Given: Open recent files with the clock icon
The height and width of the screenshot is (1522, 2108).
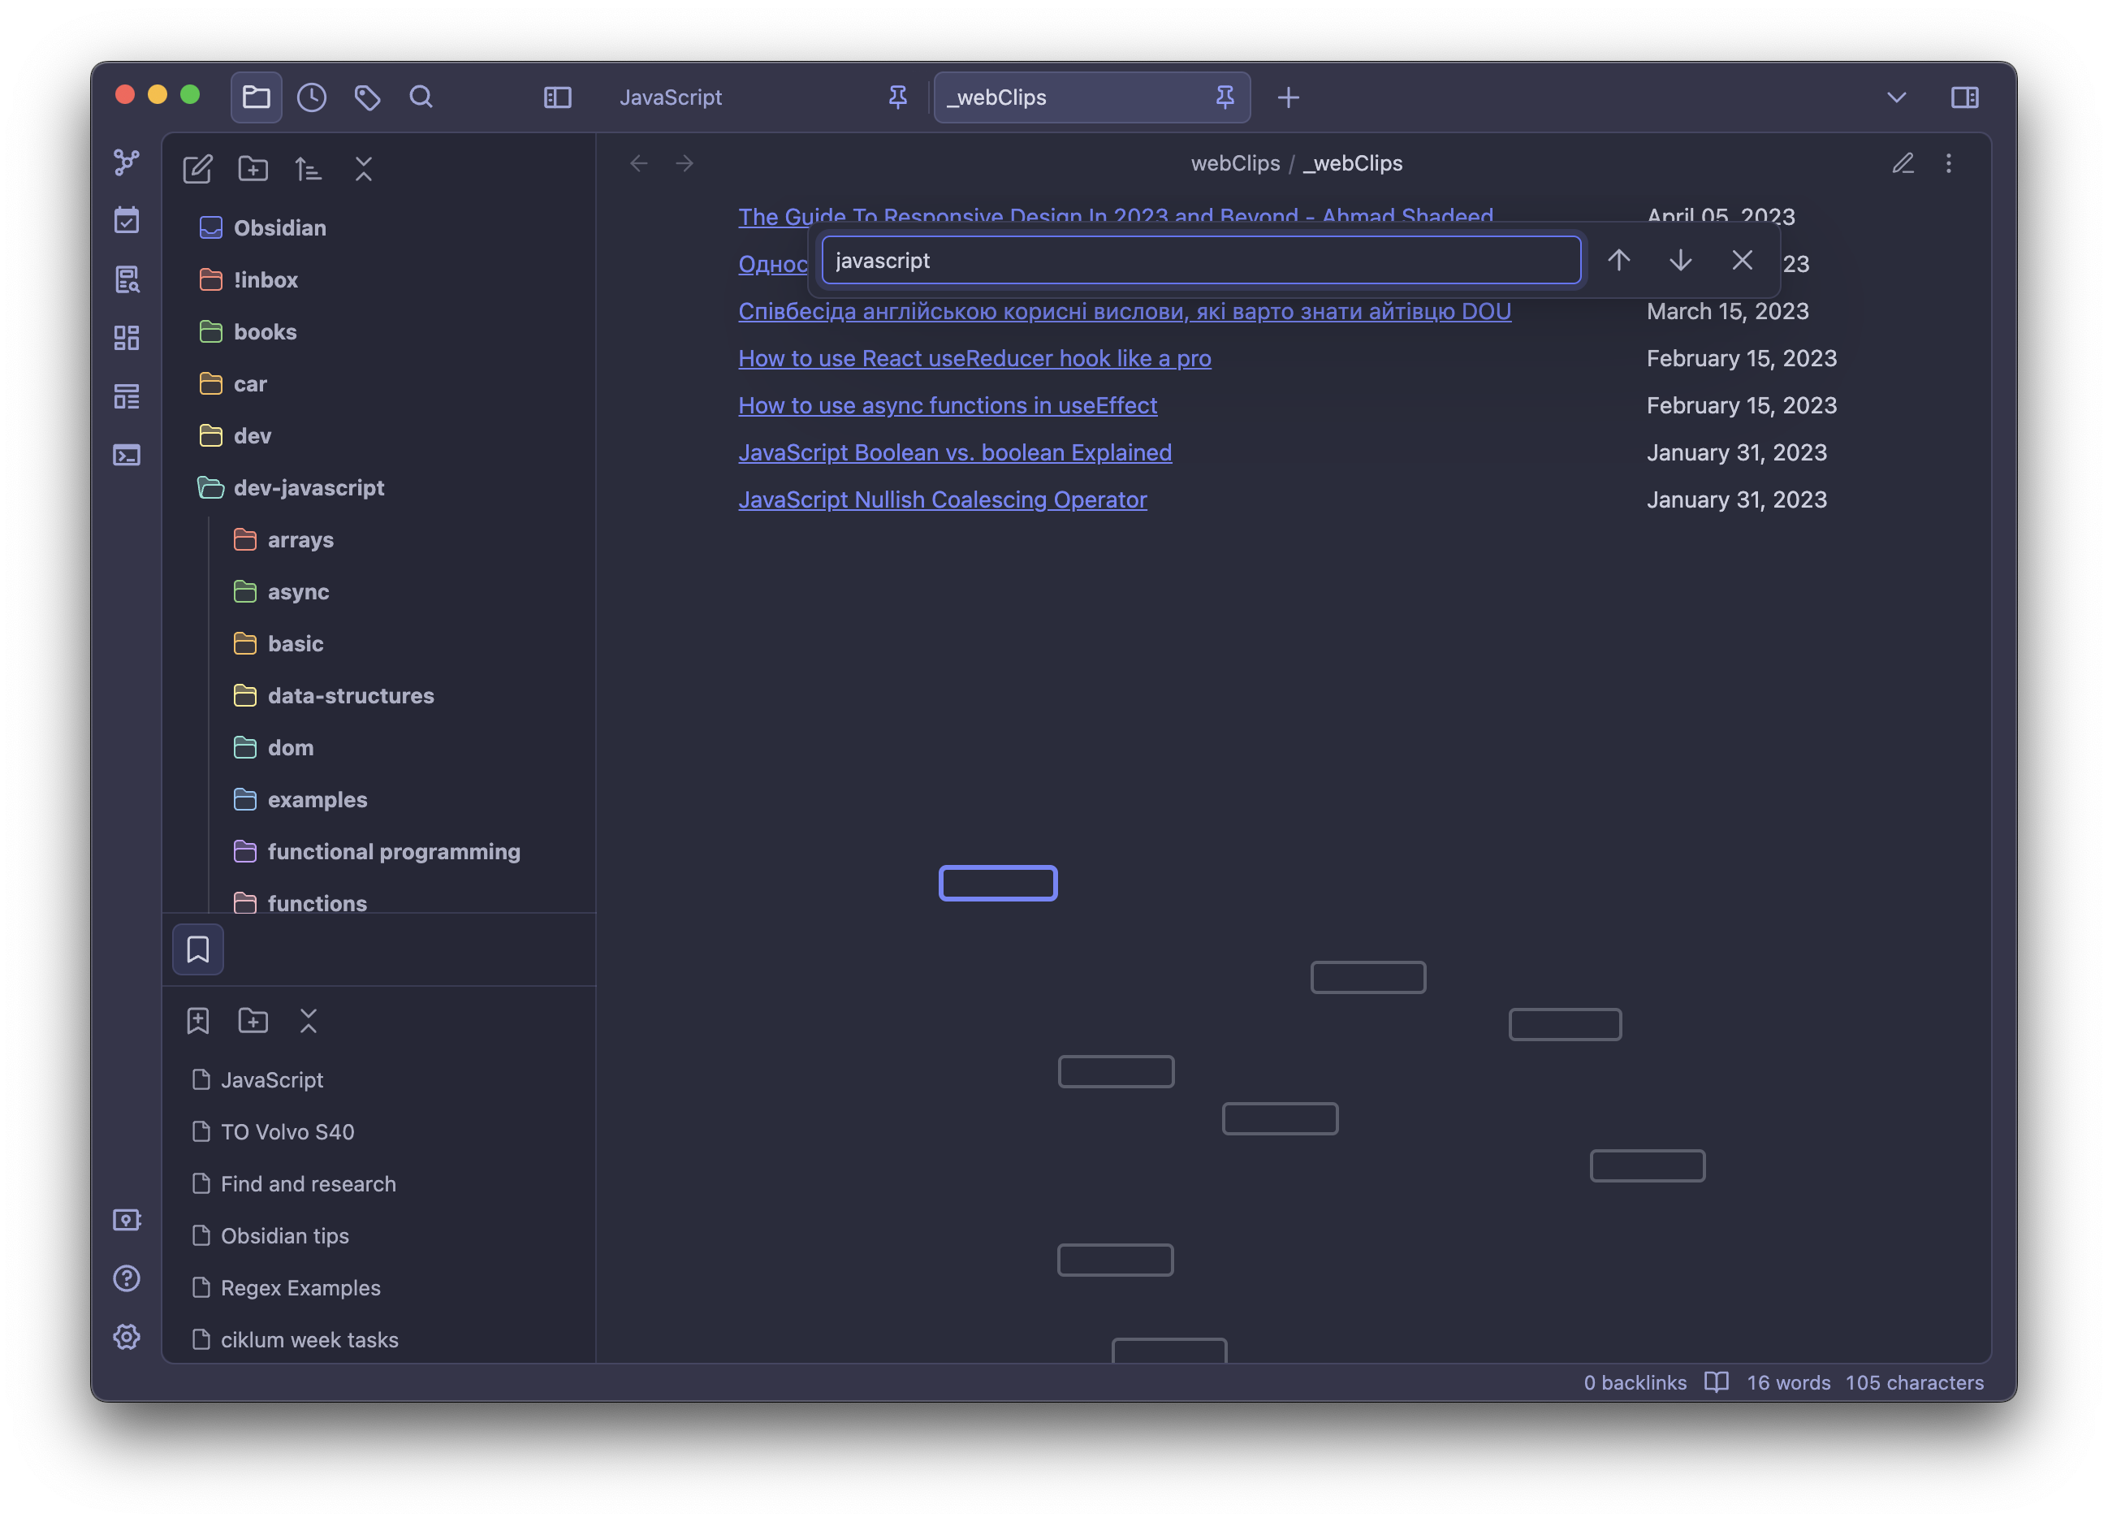Looking at the screenshot, I should 311,97.
